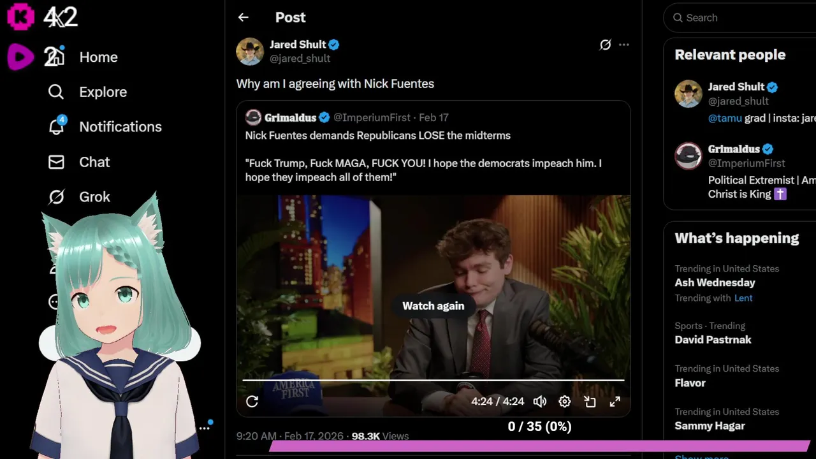Click the video progress bar
816x459 pixels.
tap(433, 381)
